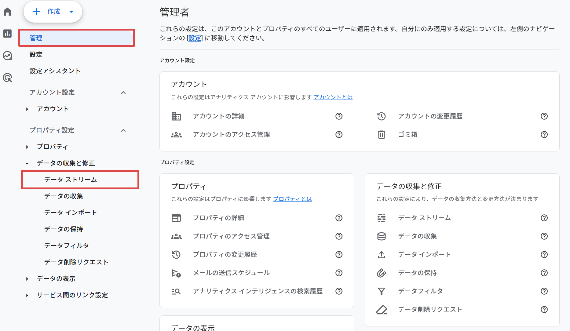Image resolution: width=570 pixels, height=331 pixels.
Task: Open help for アカウントの詳細
Action: coord(339,116)
